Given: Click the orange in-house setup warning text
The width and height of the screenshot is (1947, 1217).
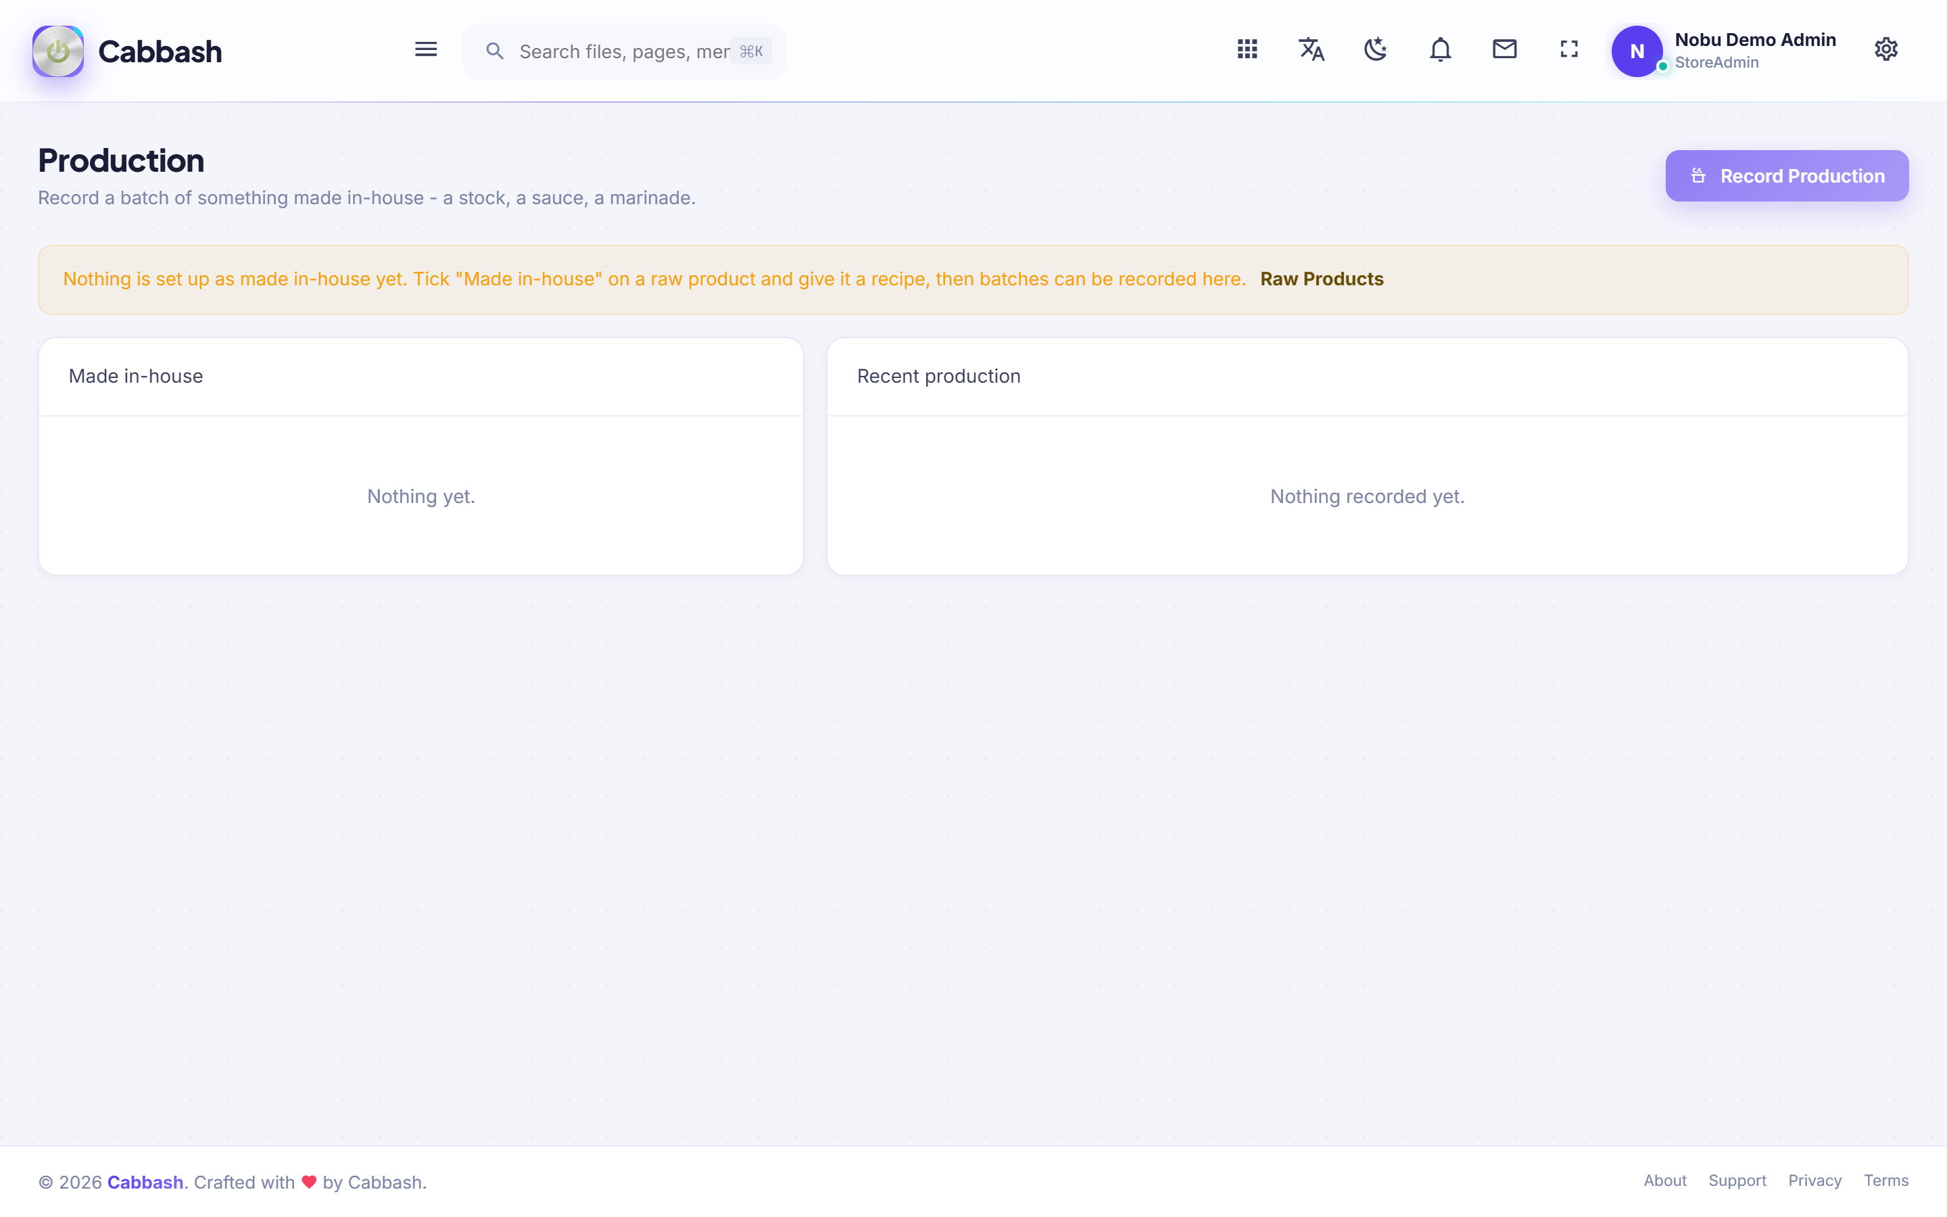Looking at the screenshot, I should click(654, 279).
